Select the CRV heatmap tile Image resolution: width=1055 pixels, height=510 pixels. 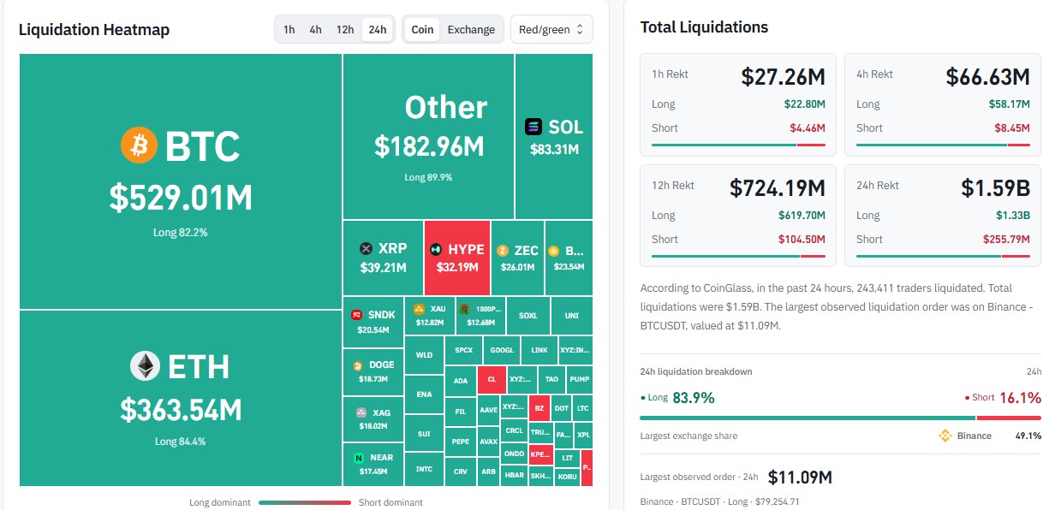click(x=461, y=471)
